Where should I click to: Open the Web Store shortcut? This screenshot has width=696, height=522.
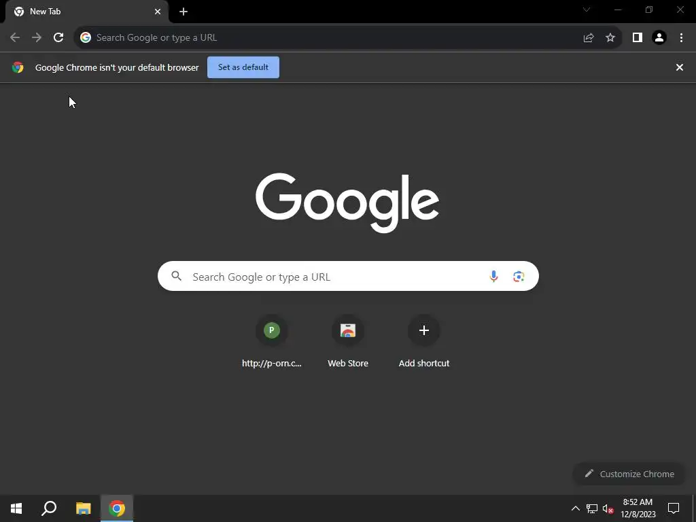[x=348, y=342]
